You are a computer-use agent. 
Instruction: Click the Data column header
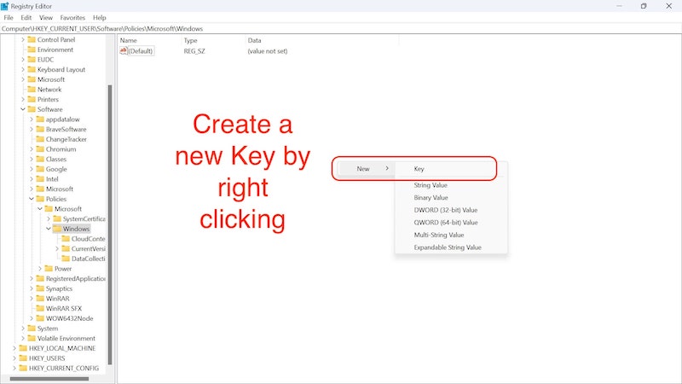(254, 40)
